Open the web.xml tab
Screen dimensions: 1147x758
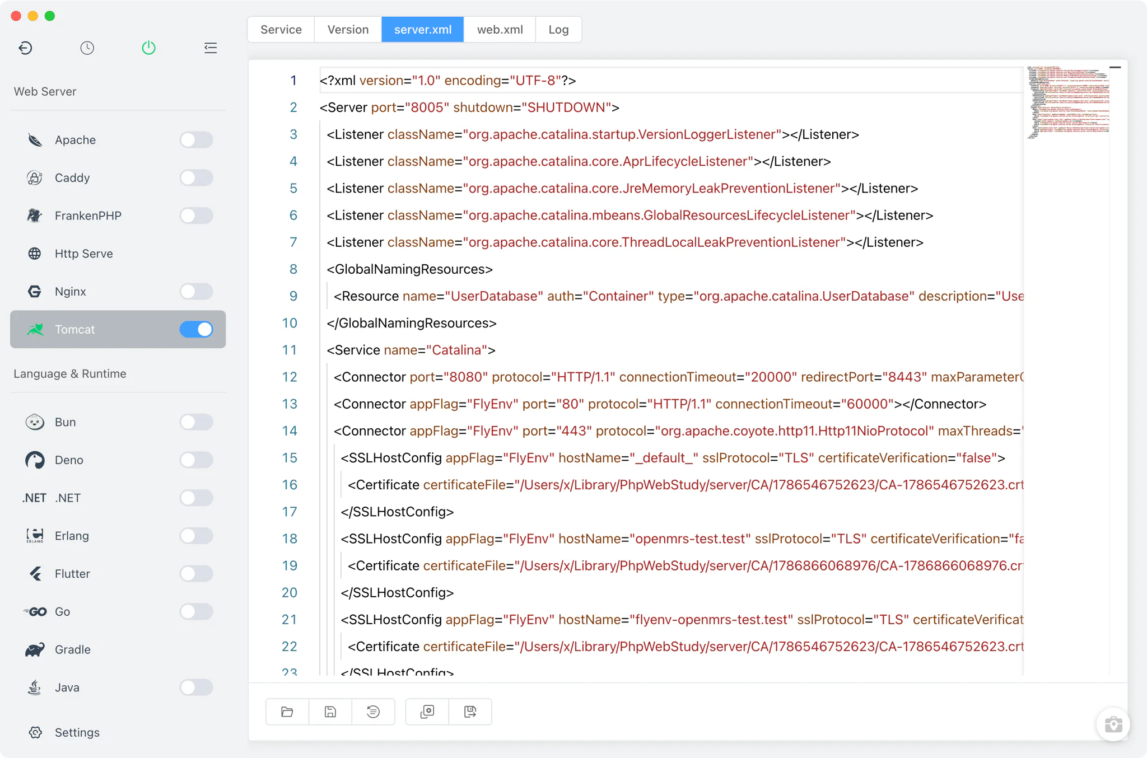500,30
